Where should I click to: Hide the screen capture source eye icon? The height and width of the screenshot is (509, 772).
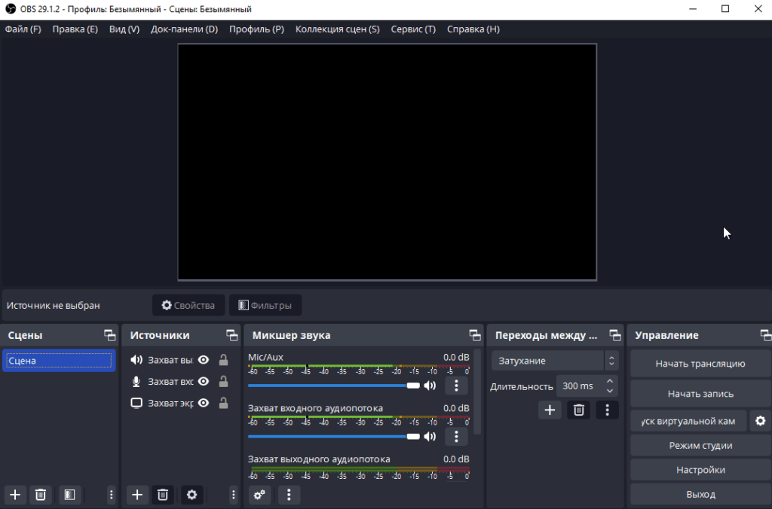[203, 403]
